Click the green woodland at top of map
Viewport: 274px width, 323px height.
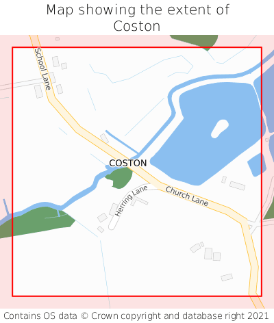(x=195, y=41)
